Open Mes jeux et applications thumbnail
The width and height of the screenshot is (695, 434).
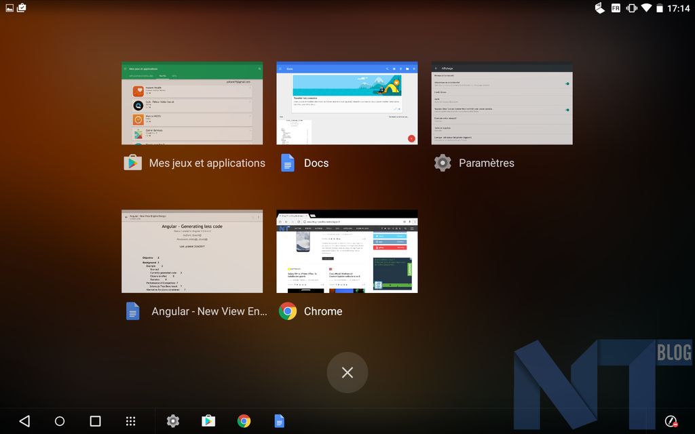pos(192,104)
